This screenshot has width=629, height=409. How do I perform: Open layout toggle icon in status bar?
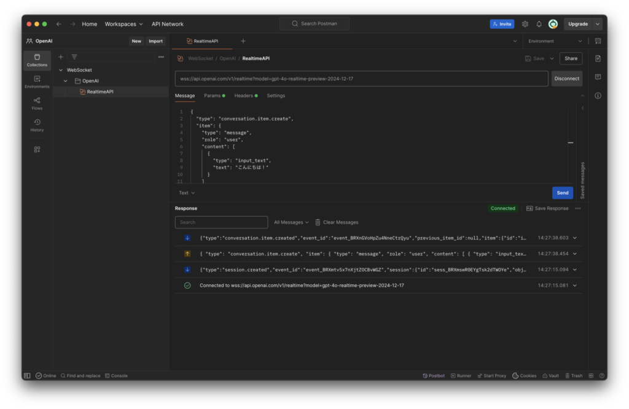click(x=591, y=376)
